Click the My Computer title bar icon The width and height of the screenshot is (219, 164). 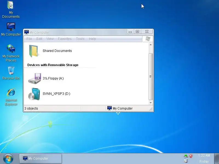pos(26,32)
